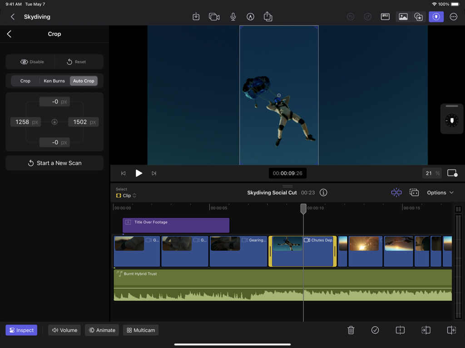Open the Select Clip dropdown

point(126,195)
